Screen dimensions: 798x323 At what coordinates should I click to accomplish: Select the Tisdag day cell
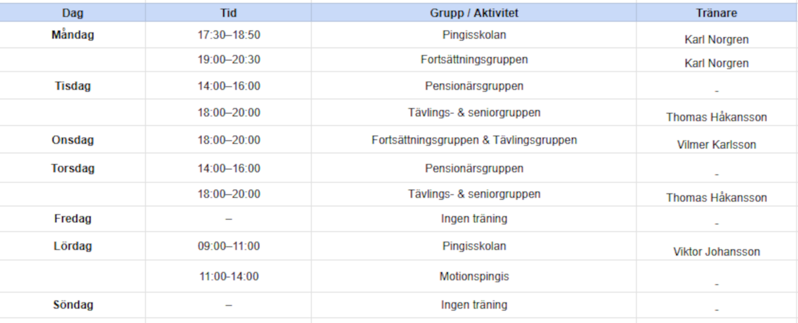point(73,86)
